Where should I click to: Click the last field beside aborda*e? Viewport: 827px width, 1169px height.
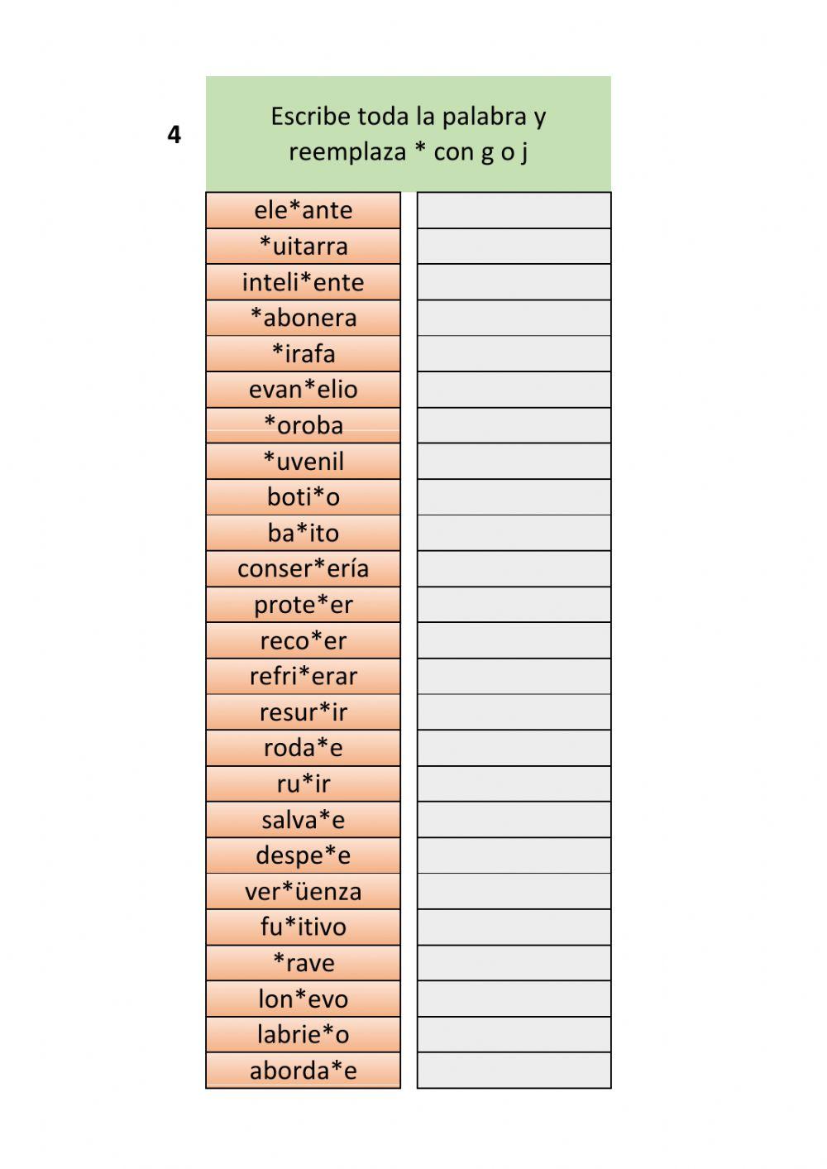point(514,1071)
